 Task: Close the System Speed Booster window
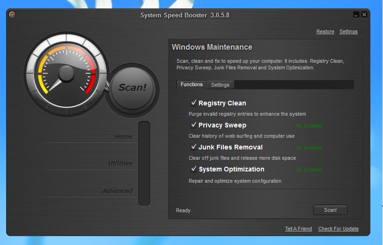pyautogui.click(x=364, y=15)
